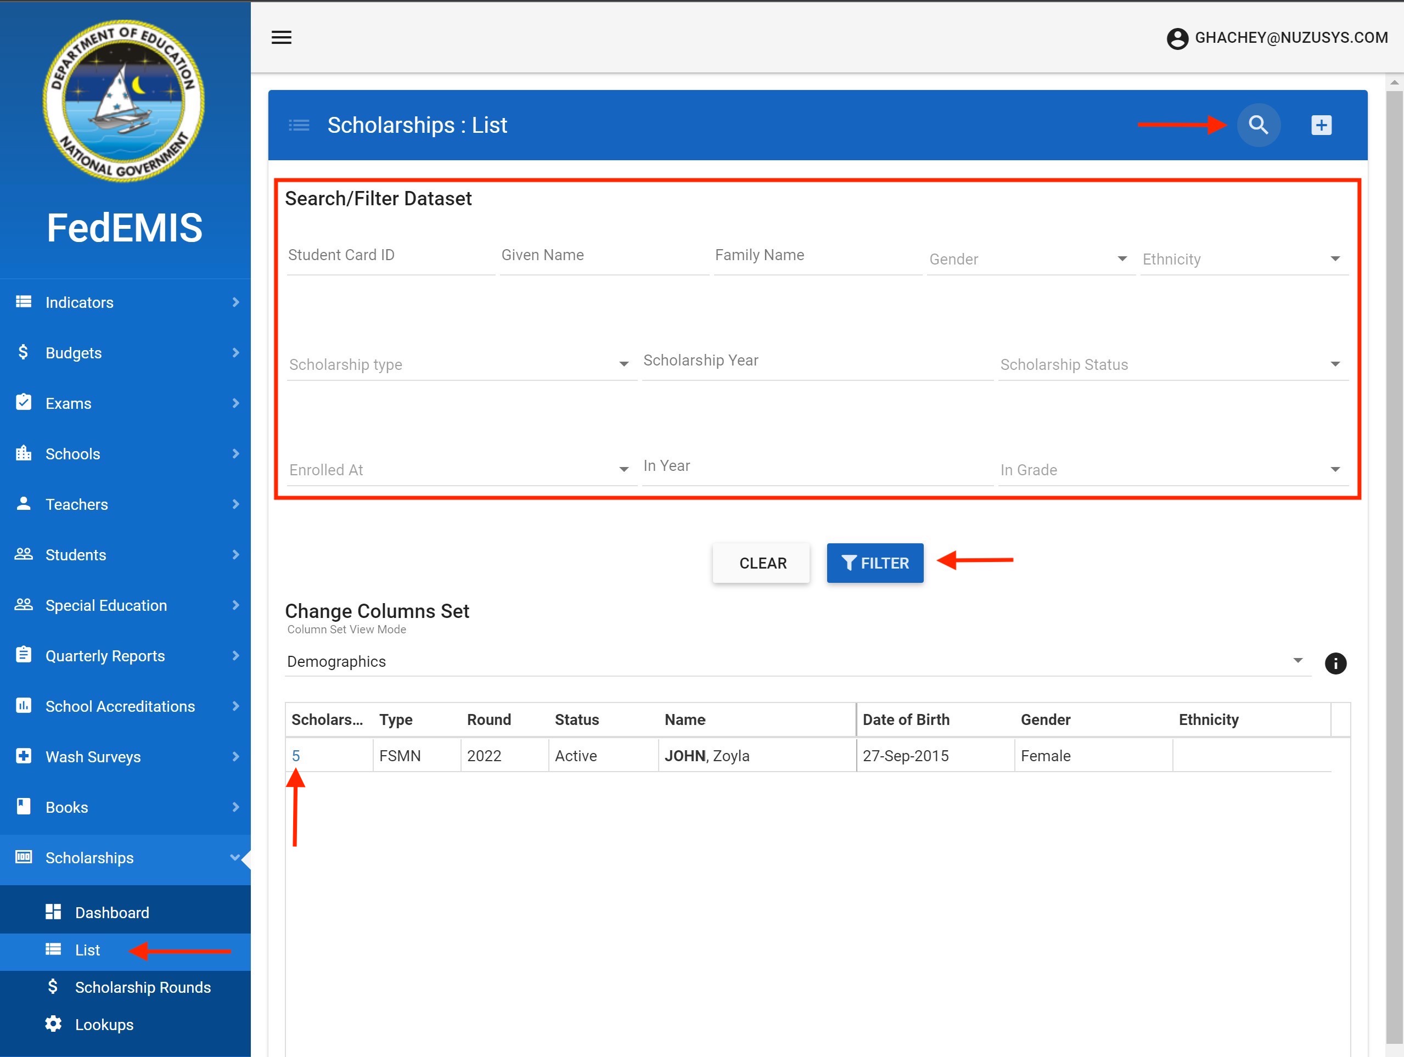This screenshot has width=1404, height=1057.
Task: Toggle the hamburger navigation menu
Action: pos(281,37)
